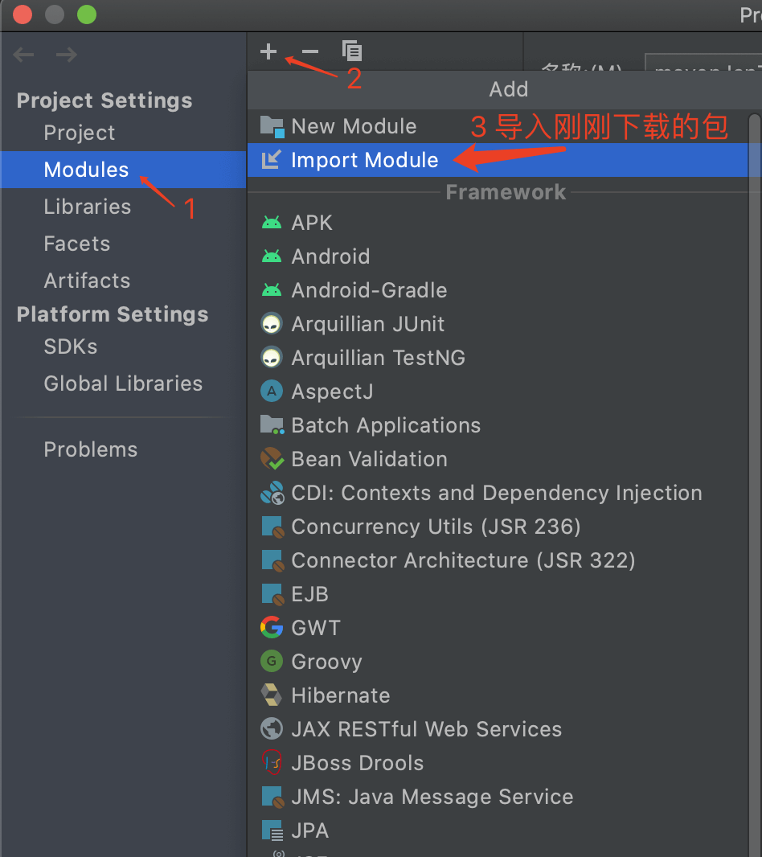Select JMS: Java Message Service

click(x=498, y=797)
